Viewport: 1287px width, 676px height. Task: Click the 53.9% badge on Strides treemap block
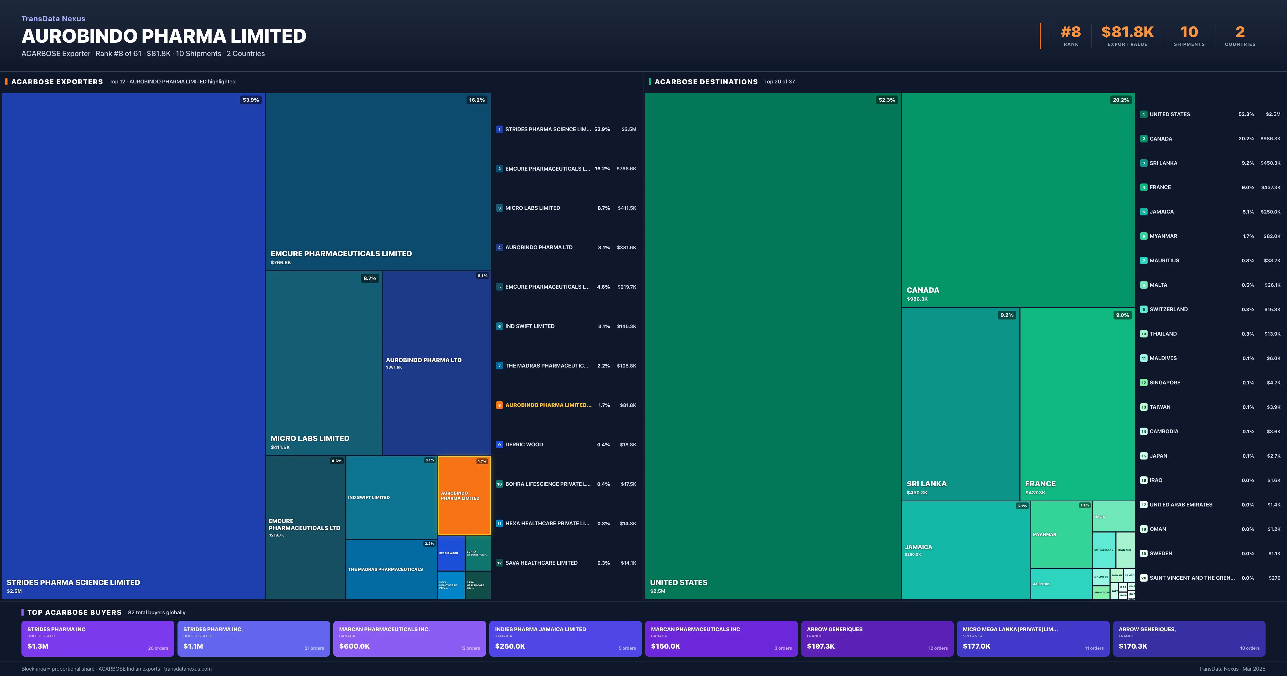251,100
